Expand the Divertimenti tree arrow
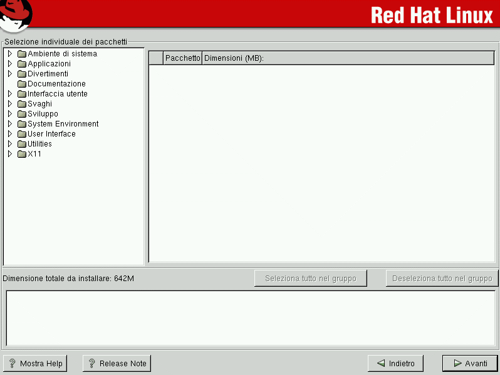The height and width of the screenshot is (375, 500). pyautogui.click(x=10, y=74)
